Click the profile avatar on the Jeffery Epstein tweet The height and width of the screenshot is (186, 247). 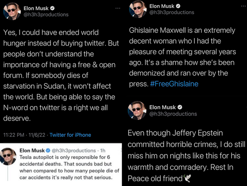138,110
